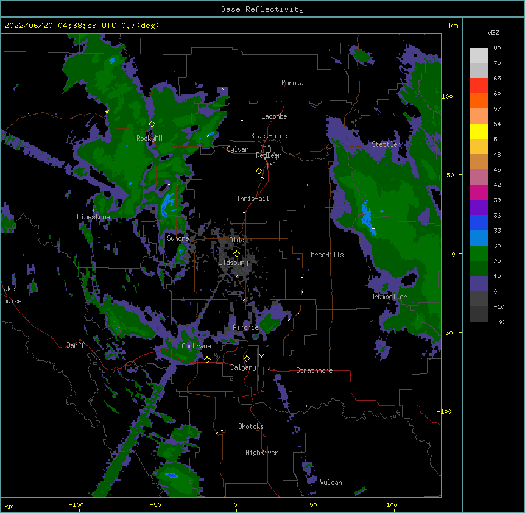This screenshot has height=513, width=525.
Task: Click the Stettler label
Action: tap(386, 144)
